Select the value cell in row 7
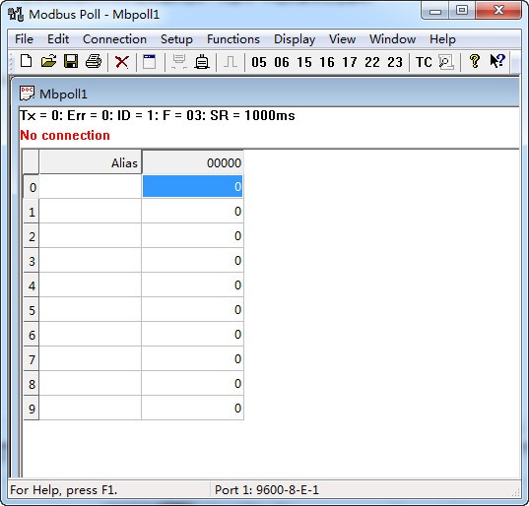The image size is (529, 506). click(x=192, y=358)
